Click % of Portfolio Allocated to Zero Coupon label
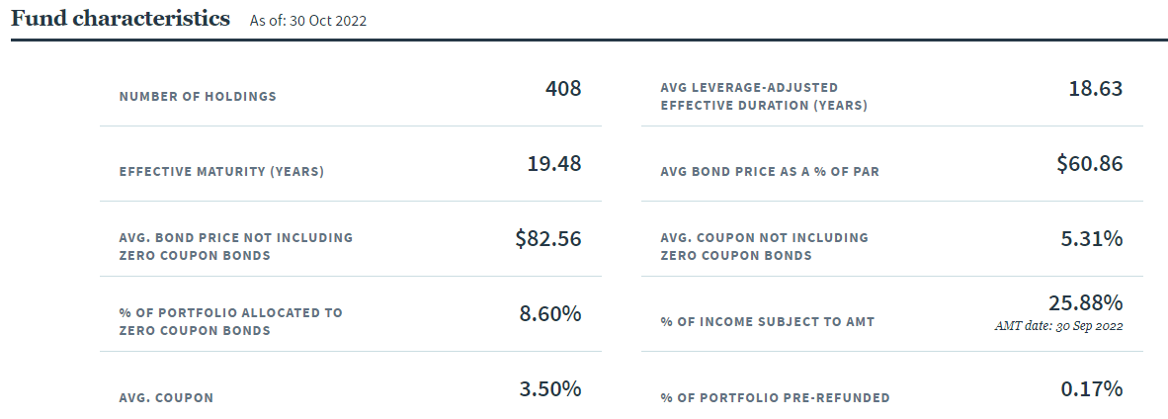The image size is (1168, 419). [231, 321]
